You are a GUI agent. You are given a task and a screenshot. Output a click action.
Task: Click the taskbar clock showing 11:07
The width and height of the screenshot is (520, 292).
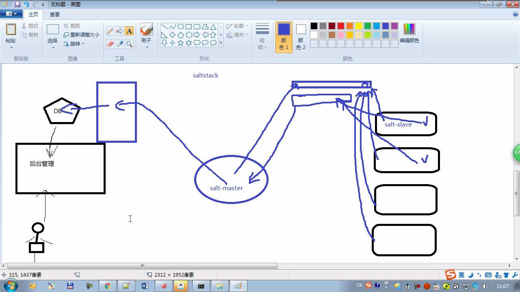click(503, 286)
